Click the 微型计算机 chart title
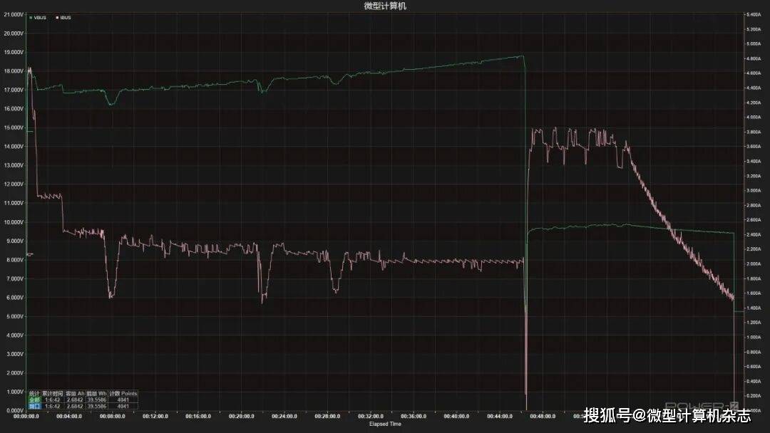Image resolution: width=770 pixels, height=433 pixels. click(x=385, y=6)
